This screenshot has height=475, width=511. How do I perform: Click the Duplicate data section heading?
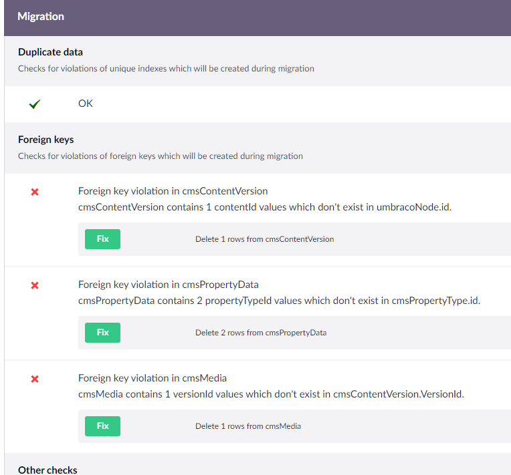(50, 52)
